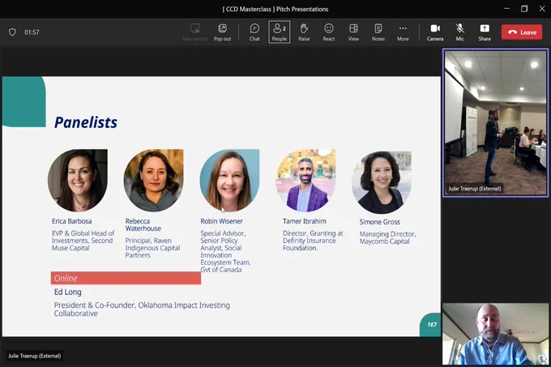Click Tamer Ibrahim's photo on the slide
This screenshot has height=367, width=551.
[x=305, y=180]
